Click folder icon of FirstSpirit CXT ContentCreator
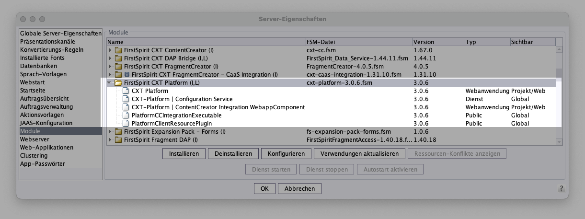This screenshot has height=219, width=585. point(118,50)
